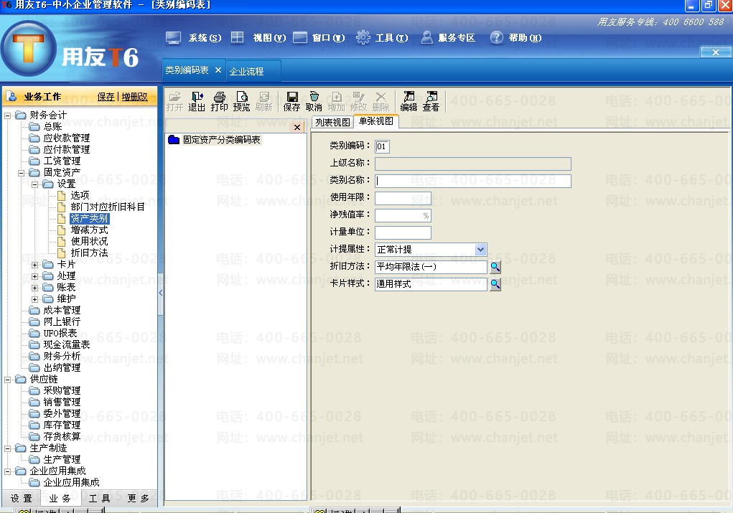Image resolution: width=733 pixels, height=513 pixels.
Task: Collapse the 固定资产 tree node
Action: (x=21, y=173)
